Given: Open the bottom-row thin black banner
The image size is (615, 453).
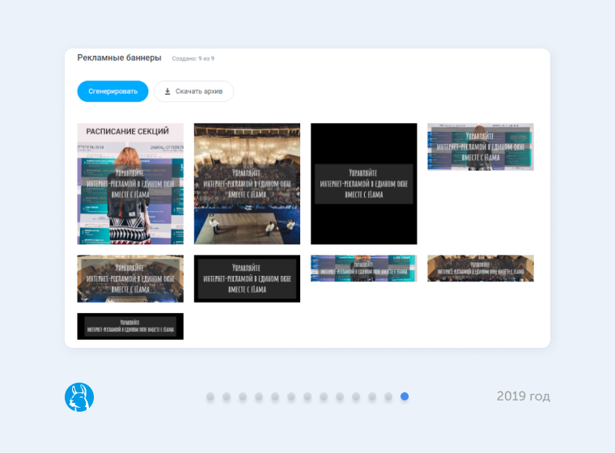Looking at the screenshot, I should [130, 326].
